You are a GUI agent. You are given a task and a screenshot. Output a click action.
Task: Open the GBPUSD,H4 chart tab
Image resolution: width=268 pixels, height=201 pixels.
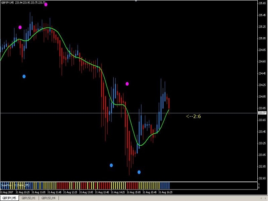48,198
